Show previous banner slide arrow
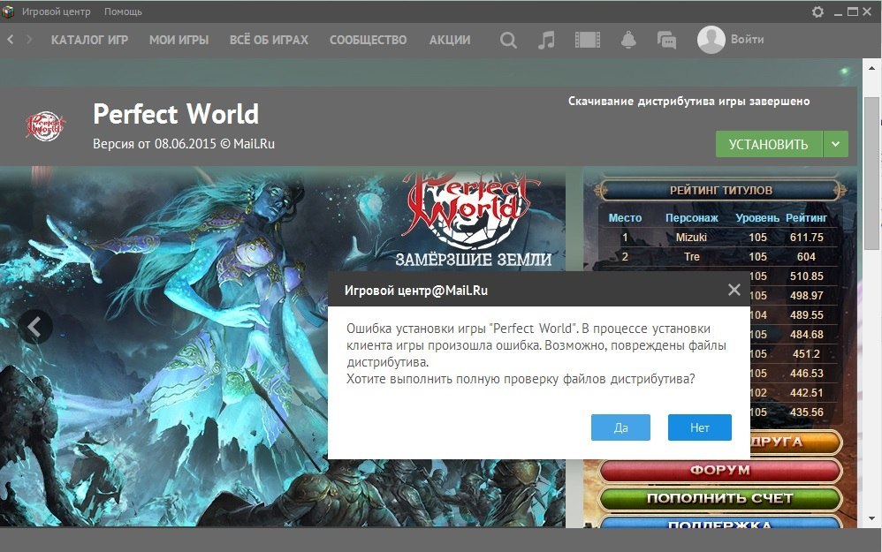 34,327
